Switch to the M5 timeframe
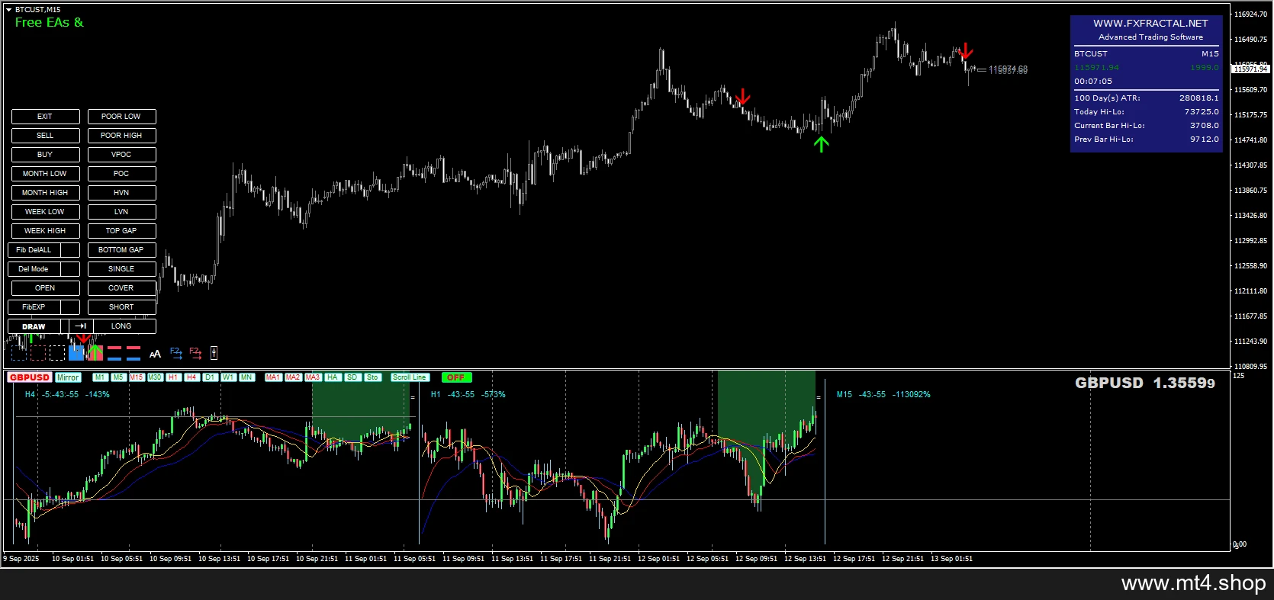Viewport: 1274px width, 600px height. click(x=118, y=377)
